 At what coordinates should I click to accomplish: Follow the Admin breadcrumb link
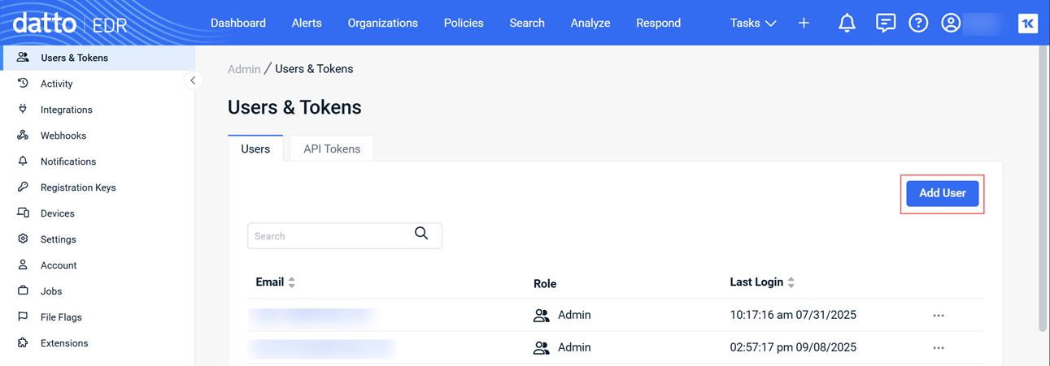(x=244, y=69)
